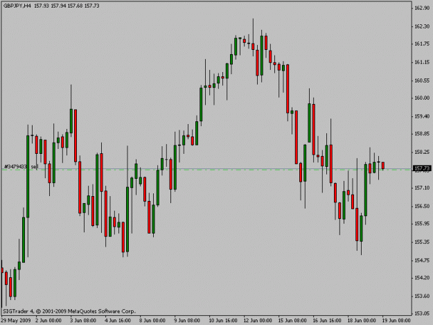
Task: Click the 161.15 price scale label
Action: point(422,62)
